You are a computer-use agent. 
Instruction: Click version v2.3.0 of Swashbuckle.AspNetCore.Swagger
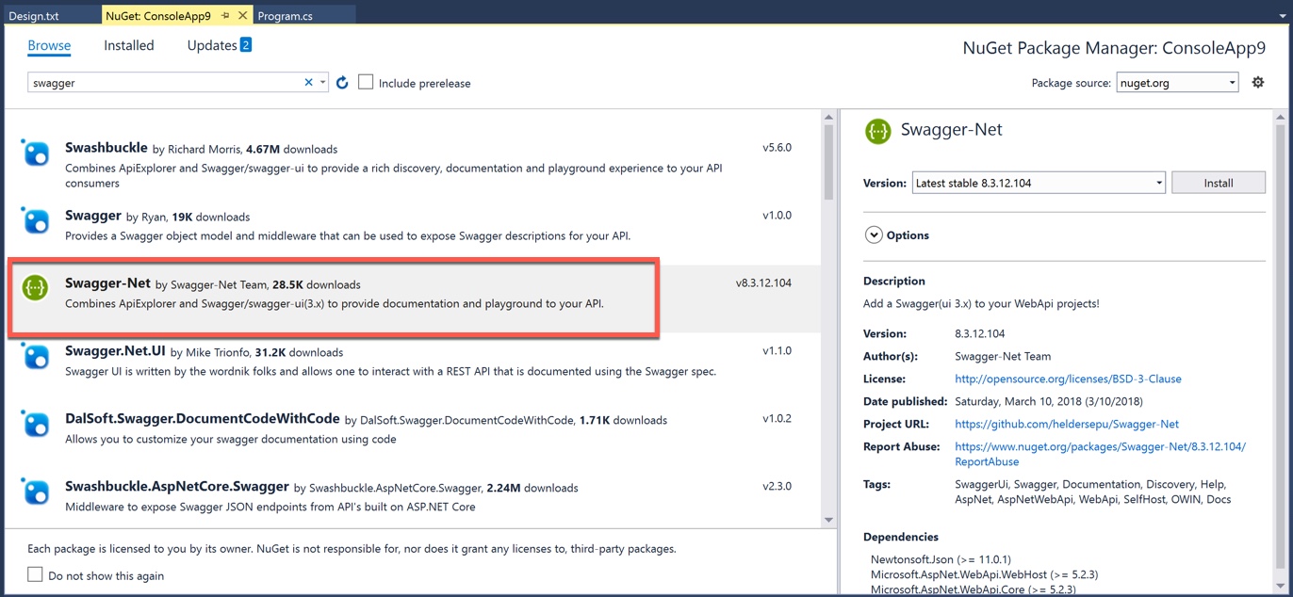click(x=777, y=487)
